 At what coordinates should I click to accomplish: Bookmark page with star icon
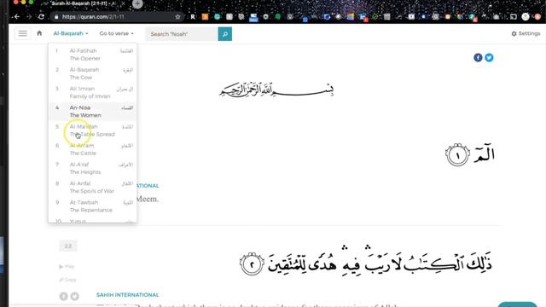pos(177,16)
